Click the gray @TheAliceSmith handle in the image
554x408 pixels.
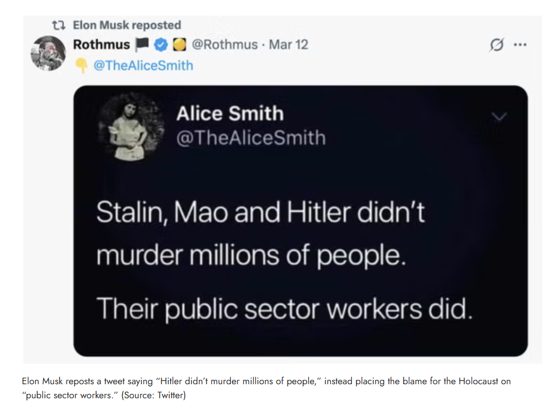pos(251,137)
